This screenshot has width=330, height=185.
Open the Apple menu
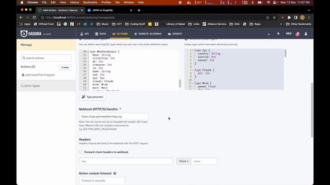(x=22, y=3)
